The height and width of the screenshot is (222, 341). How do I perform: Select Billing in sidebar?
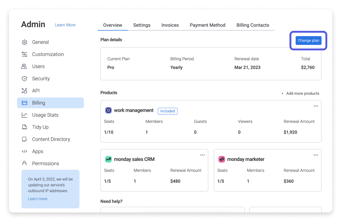point(50,103)
